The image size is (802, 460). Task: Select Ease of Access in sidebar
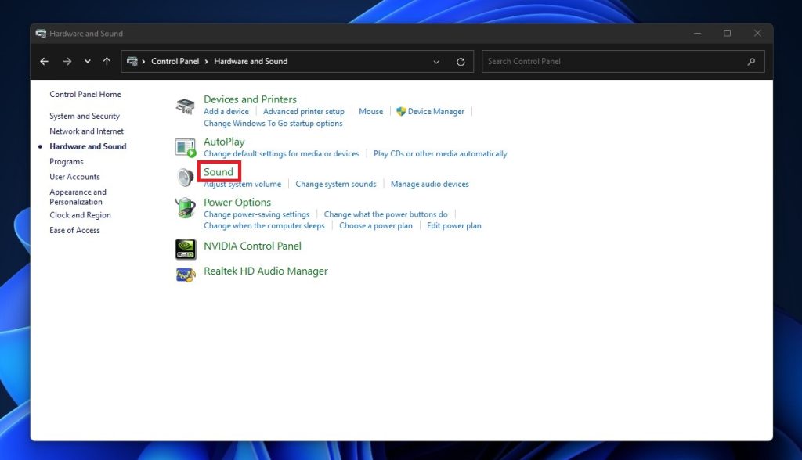74,231
